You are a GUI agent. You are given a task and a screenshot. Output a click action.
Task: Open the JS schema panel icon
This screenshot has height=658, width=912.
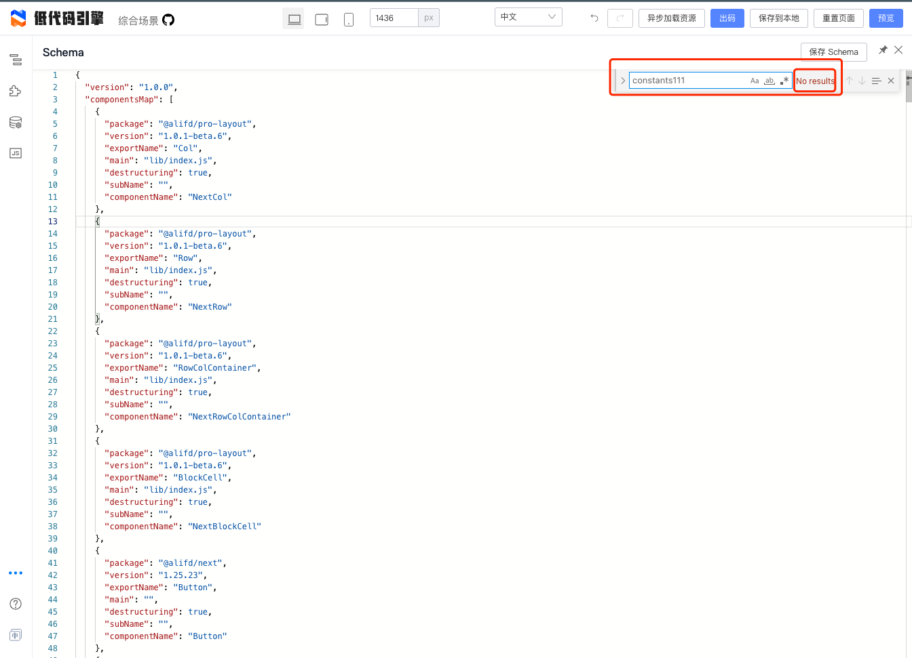pos(15,152)
